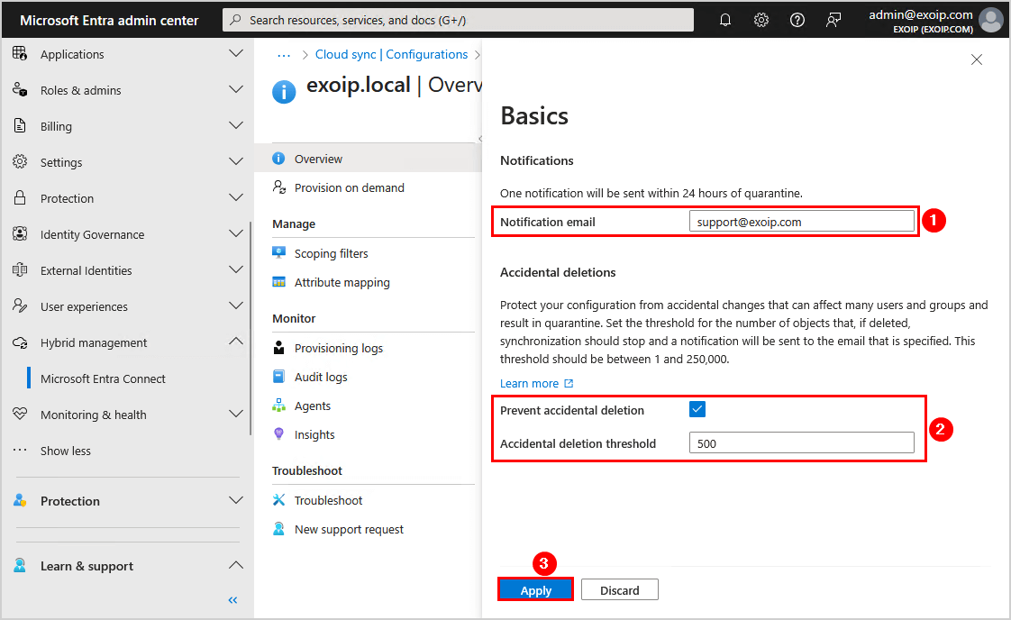This screenshot has width=1011, height=620.
Task: Collapse the Learn & support chevron
Action: point(236,565)
